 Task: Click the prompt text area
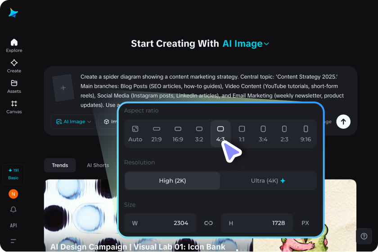coord(212,90)
